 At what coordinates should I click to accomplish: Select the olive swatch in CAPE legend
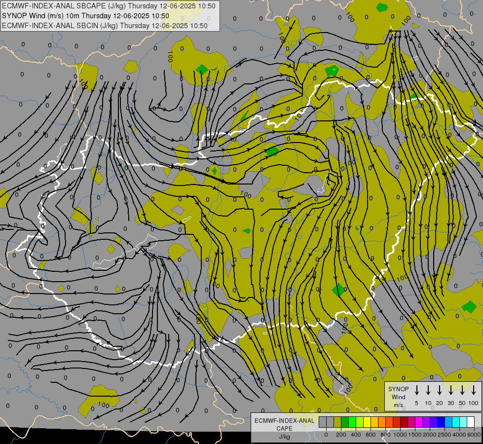pos(337,422)
